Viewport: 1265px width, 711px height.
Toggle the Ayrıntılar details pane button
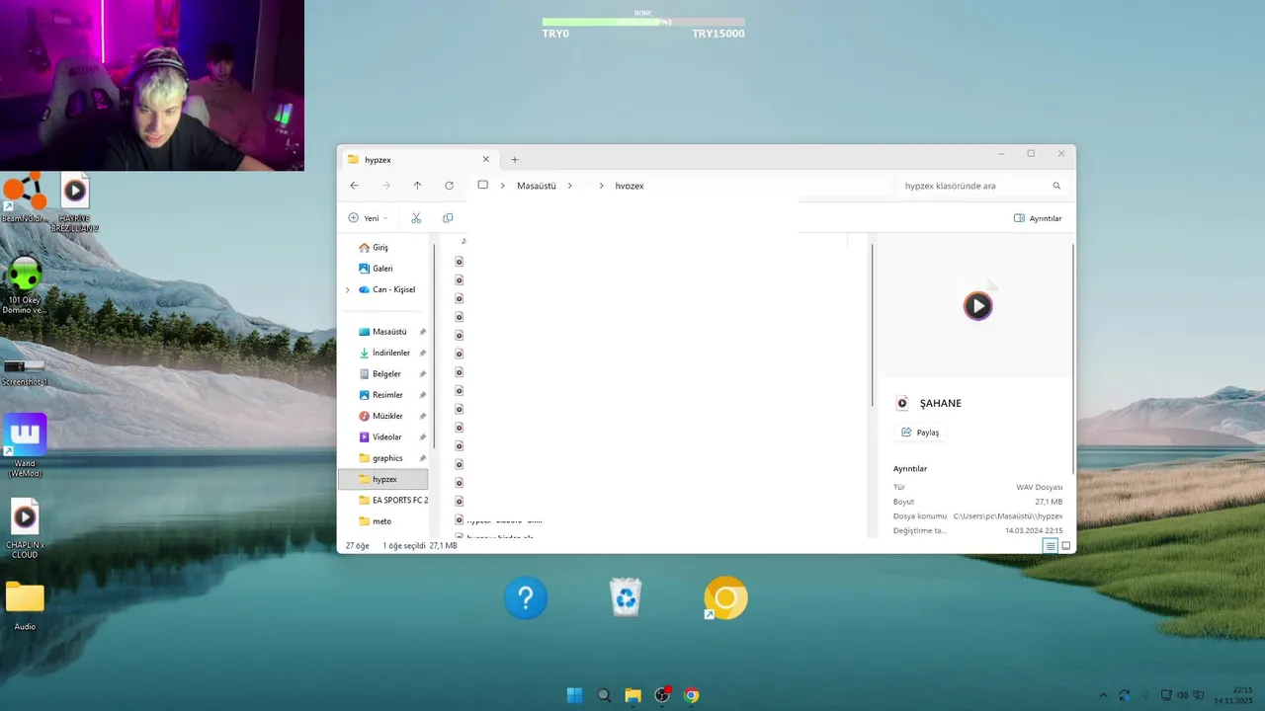point(1038,218)
